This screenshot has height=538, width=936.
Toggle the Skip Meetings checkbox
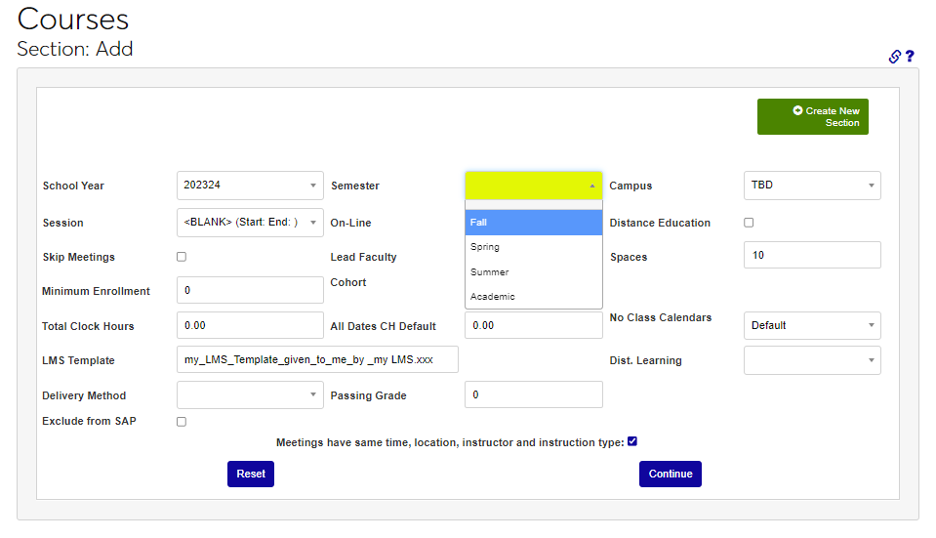pyautogui.click(x=182, y=257)
